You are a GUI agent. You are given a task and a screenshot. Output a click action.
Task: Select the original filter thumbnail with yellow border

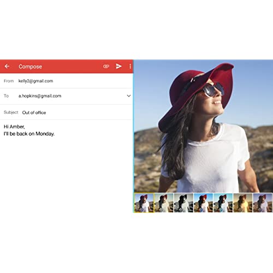(x=144, y=203)
